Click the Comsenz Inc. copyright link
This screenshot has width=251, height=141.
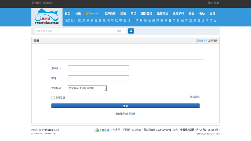50,133
